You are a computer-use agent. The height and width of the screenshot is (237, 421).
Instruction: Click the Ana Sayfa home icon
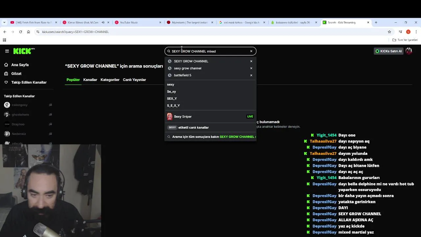(6, 65)
